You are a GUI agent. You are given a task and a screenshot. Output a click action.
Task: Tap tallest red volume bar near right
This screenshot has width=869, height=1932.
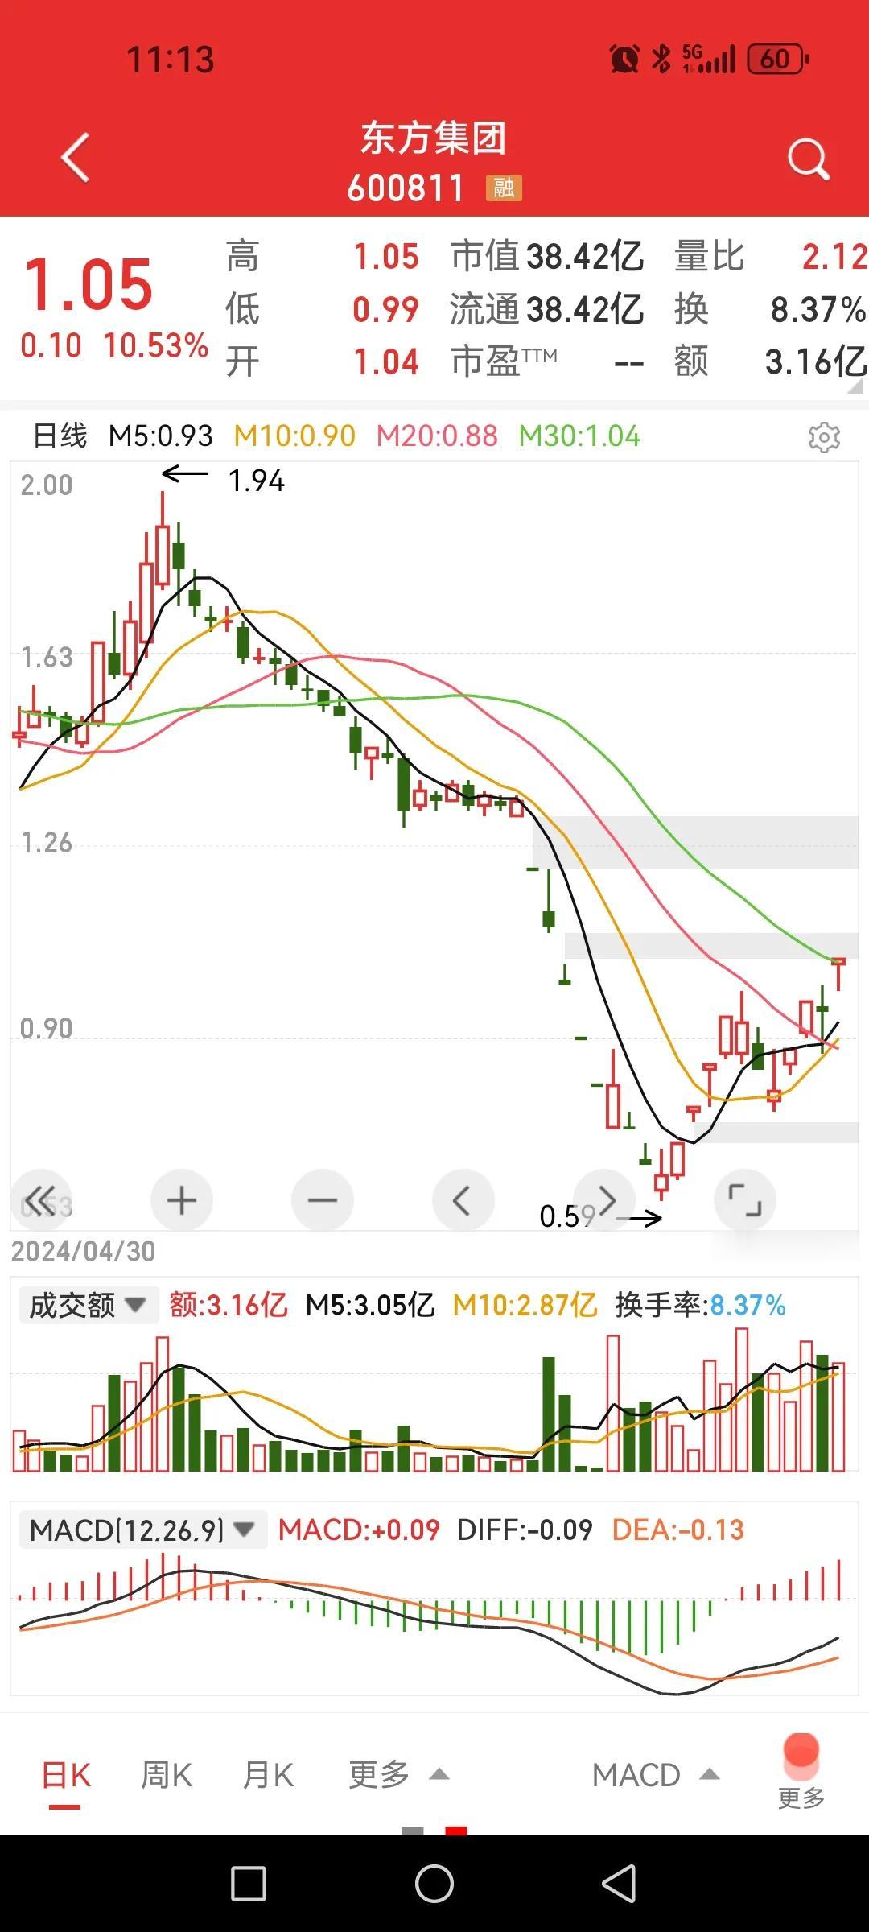point(741,1399)
